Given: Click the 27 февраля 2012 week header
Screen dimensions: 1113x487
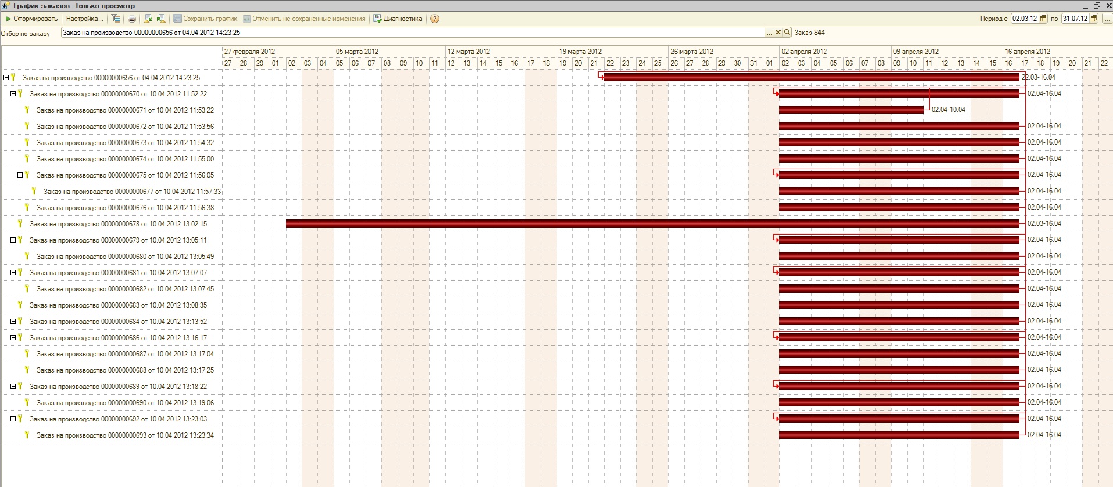Looking at the screenshot, I should [278, 52].
